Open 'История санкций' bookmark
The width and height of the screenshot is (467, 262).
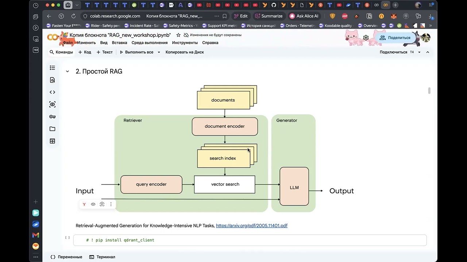pos(258,26)
